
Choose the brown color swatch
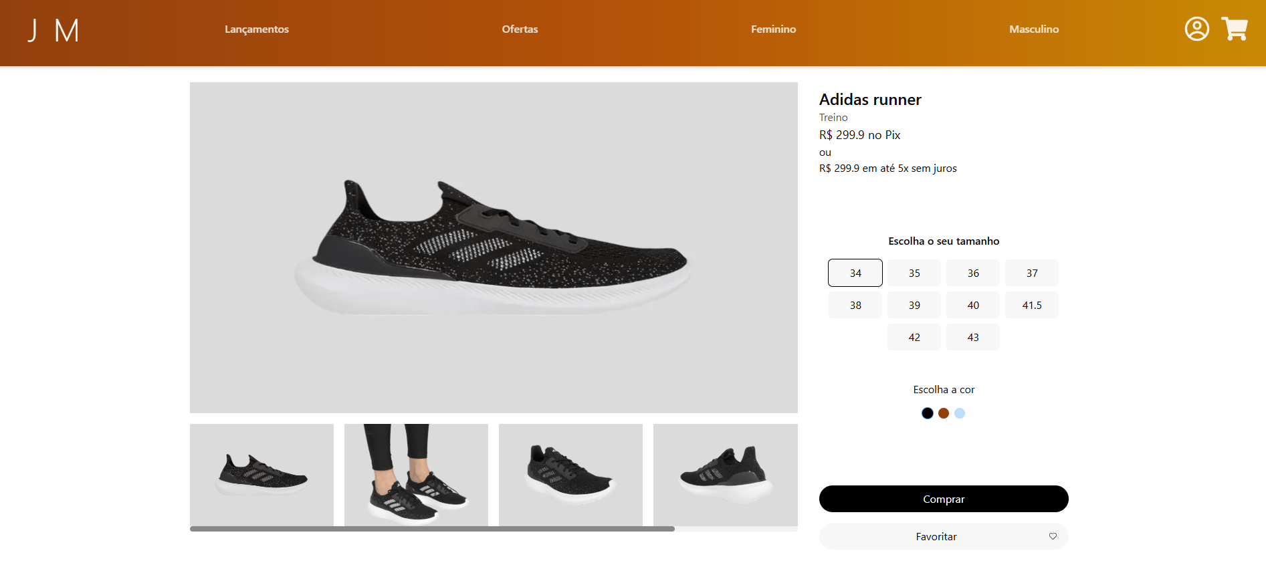[x=944, y=413]
